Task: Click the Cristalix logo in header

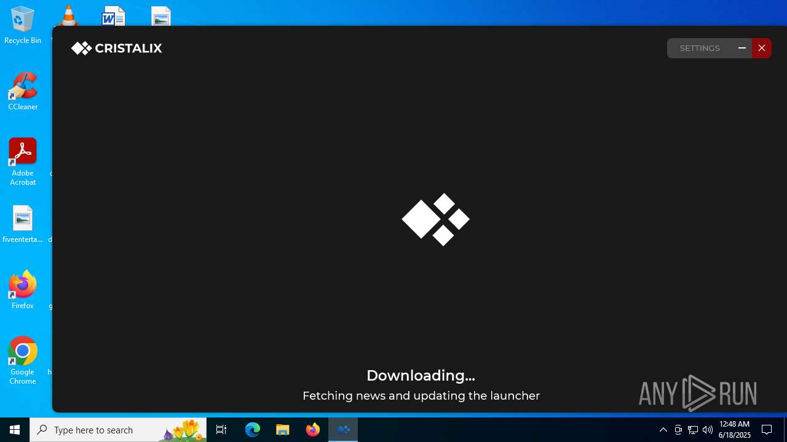Action: [116, 48]
